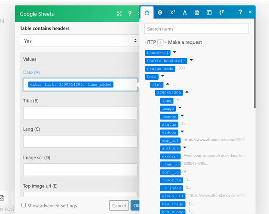Click the Search items field

click(x=197, y=29)
